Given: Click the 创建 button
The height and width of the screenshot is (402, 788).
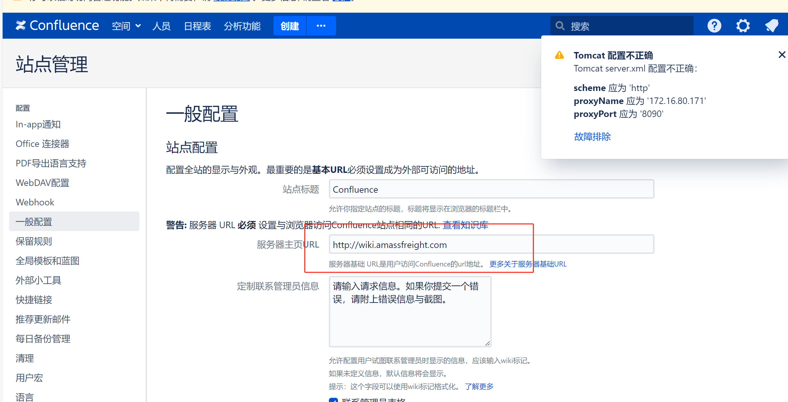Looking at the screenshot, I should pyautogui.click(x=290, y=26).
